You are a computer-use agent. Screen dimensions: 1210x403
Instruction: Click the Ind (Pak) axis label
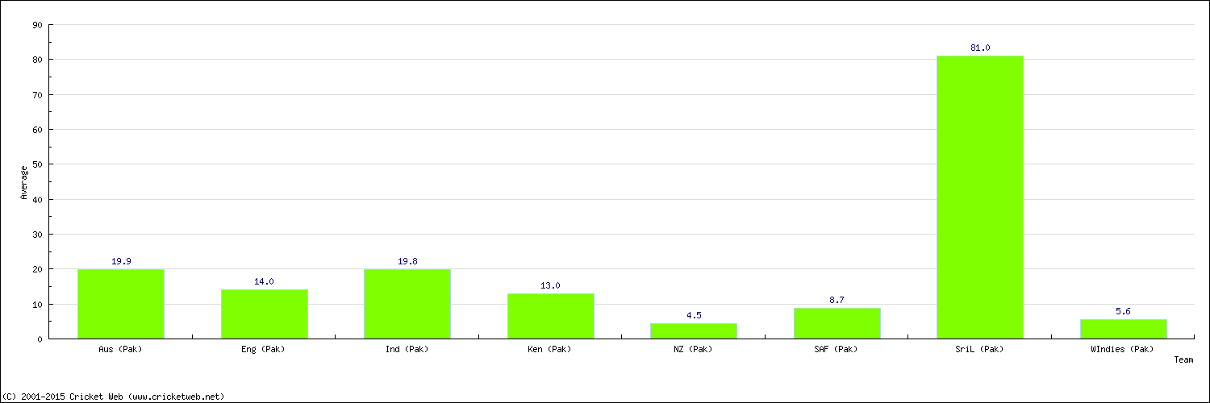(x=407, y=349)
